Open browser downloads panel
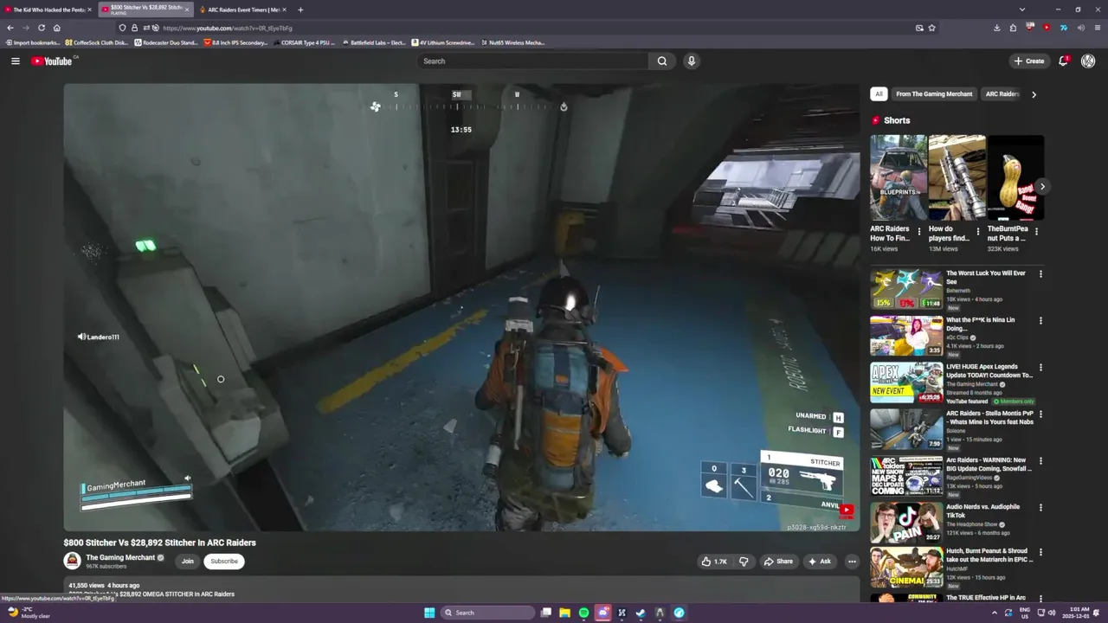This screenshot has width=1108, height=623. point(998,28)
